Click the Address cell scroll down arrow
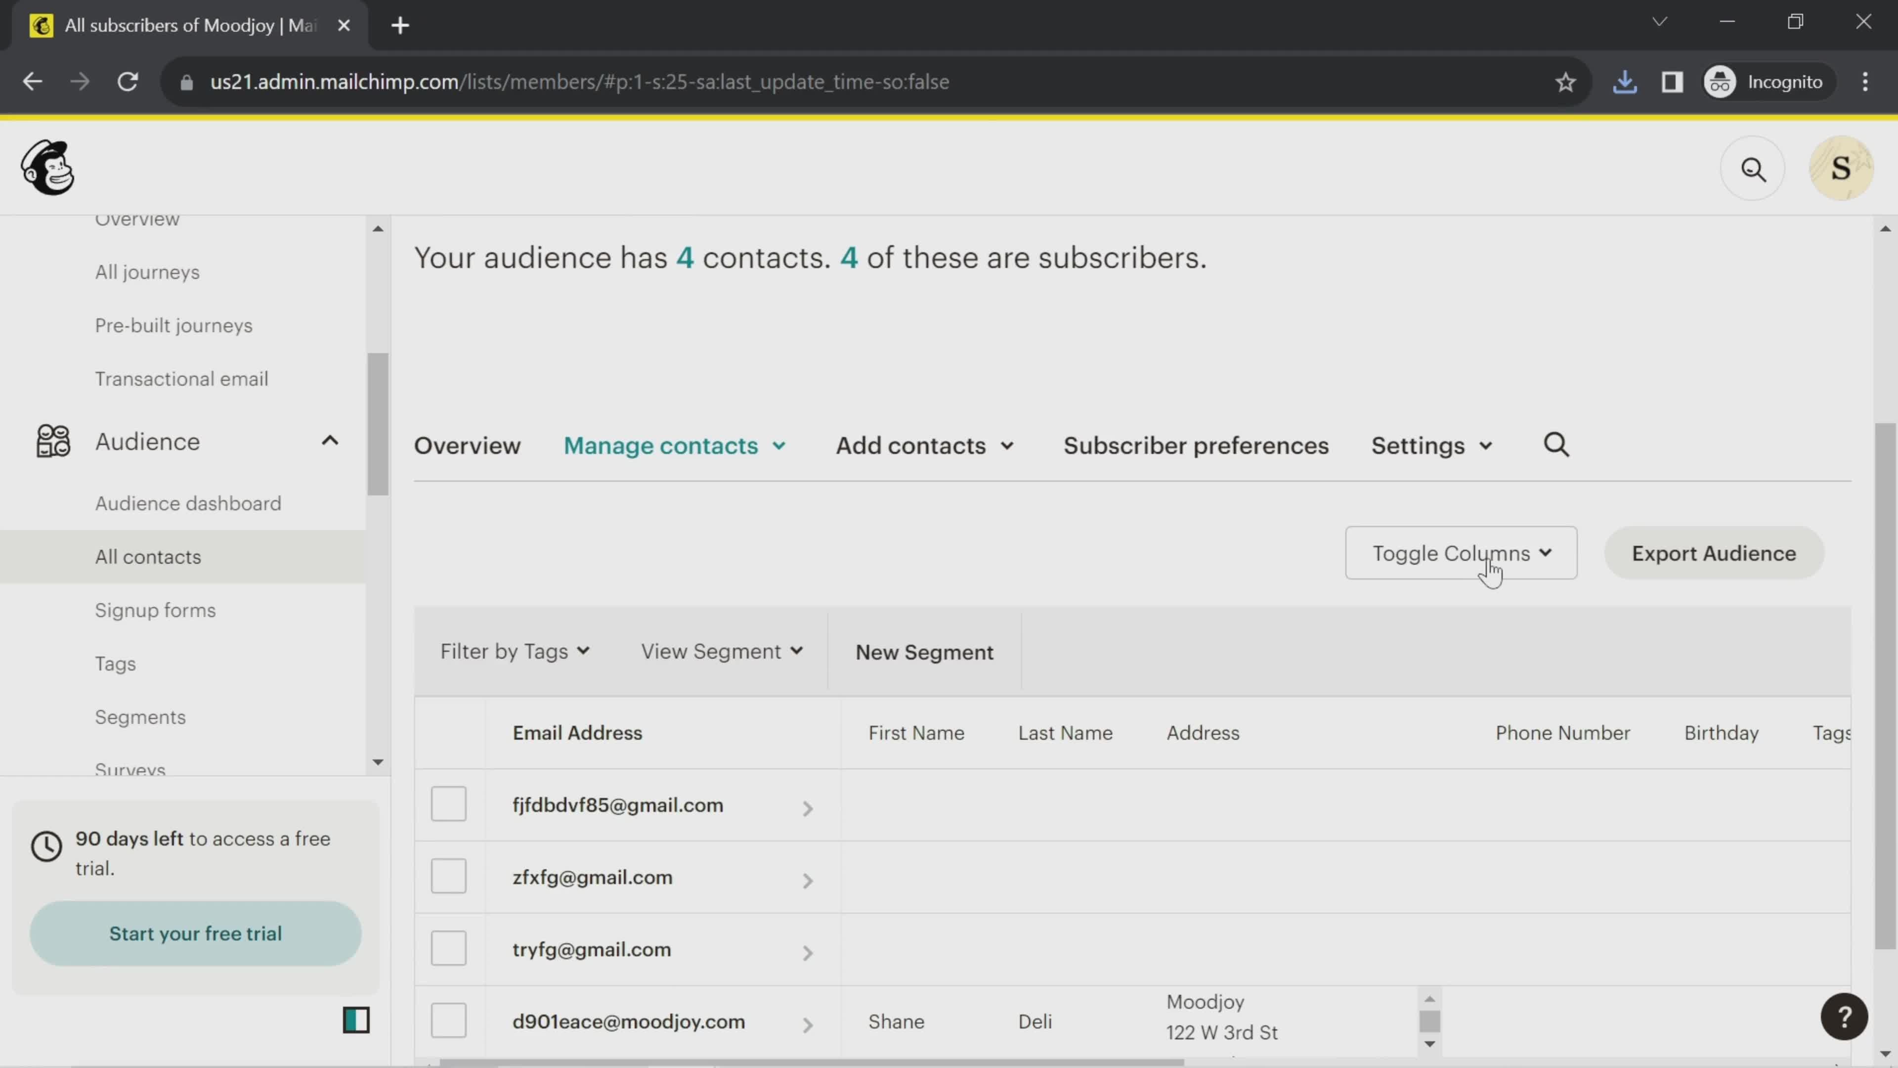 [1429, 1044]
